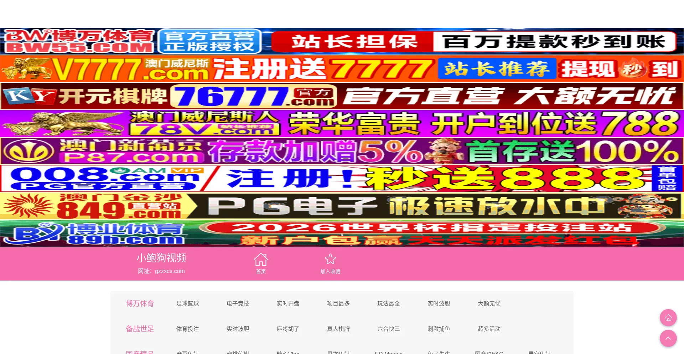The height and width of the screenshot is (354, 684).
Task: Open the 六合快三 link
Action: [389, 329]
